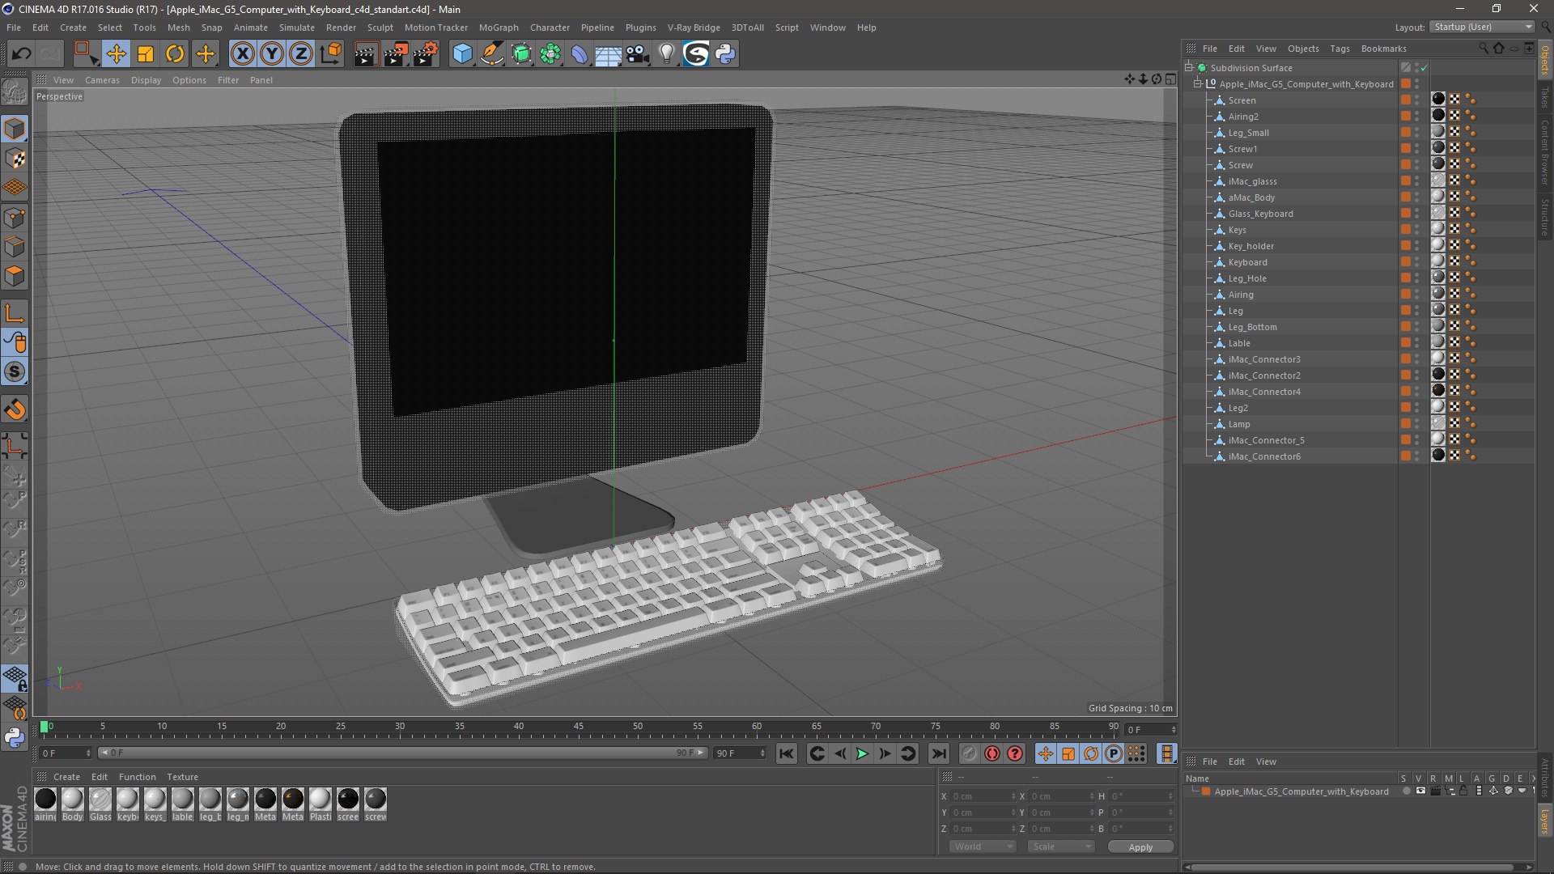1554x874 pixels.
Task: Toggle Autokeying red button
Action: [x=992, y=754]
